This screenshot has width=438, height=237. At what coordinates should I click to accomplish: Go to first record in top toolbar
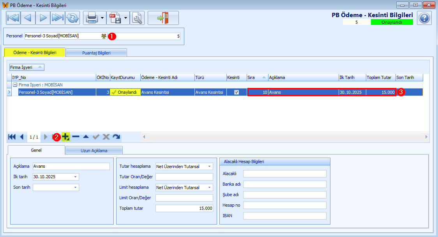tap(13, 18)
